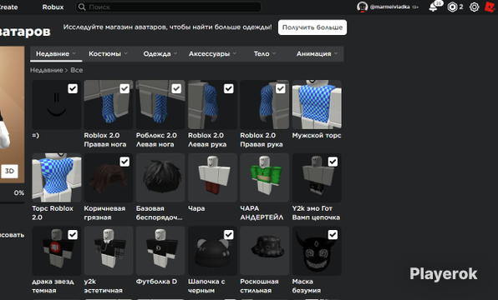Image resolution: width=498 pixels, height=300 pixels.
Task: Uncheck Roblox 2.0 Правая нога checkbox
Action: tap(124, 88)
